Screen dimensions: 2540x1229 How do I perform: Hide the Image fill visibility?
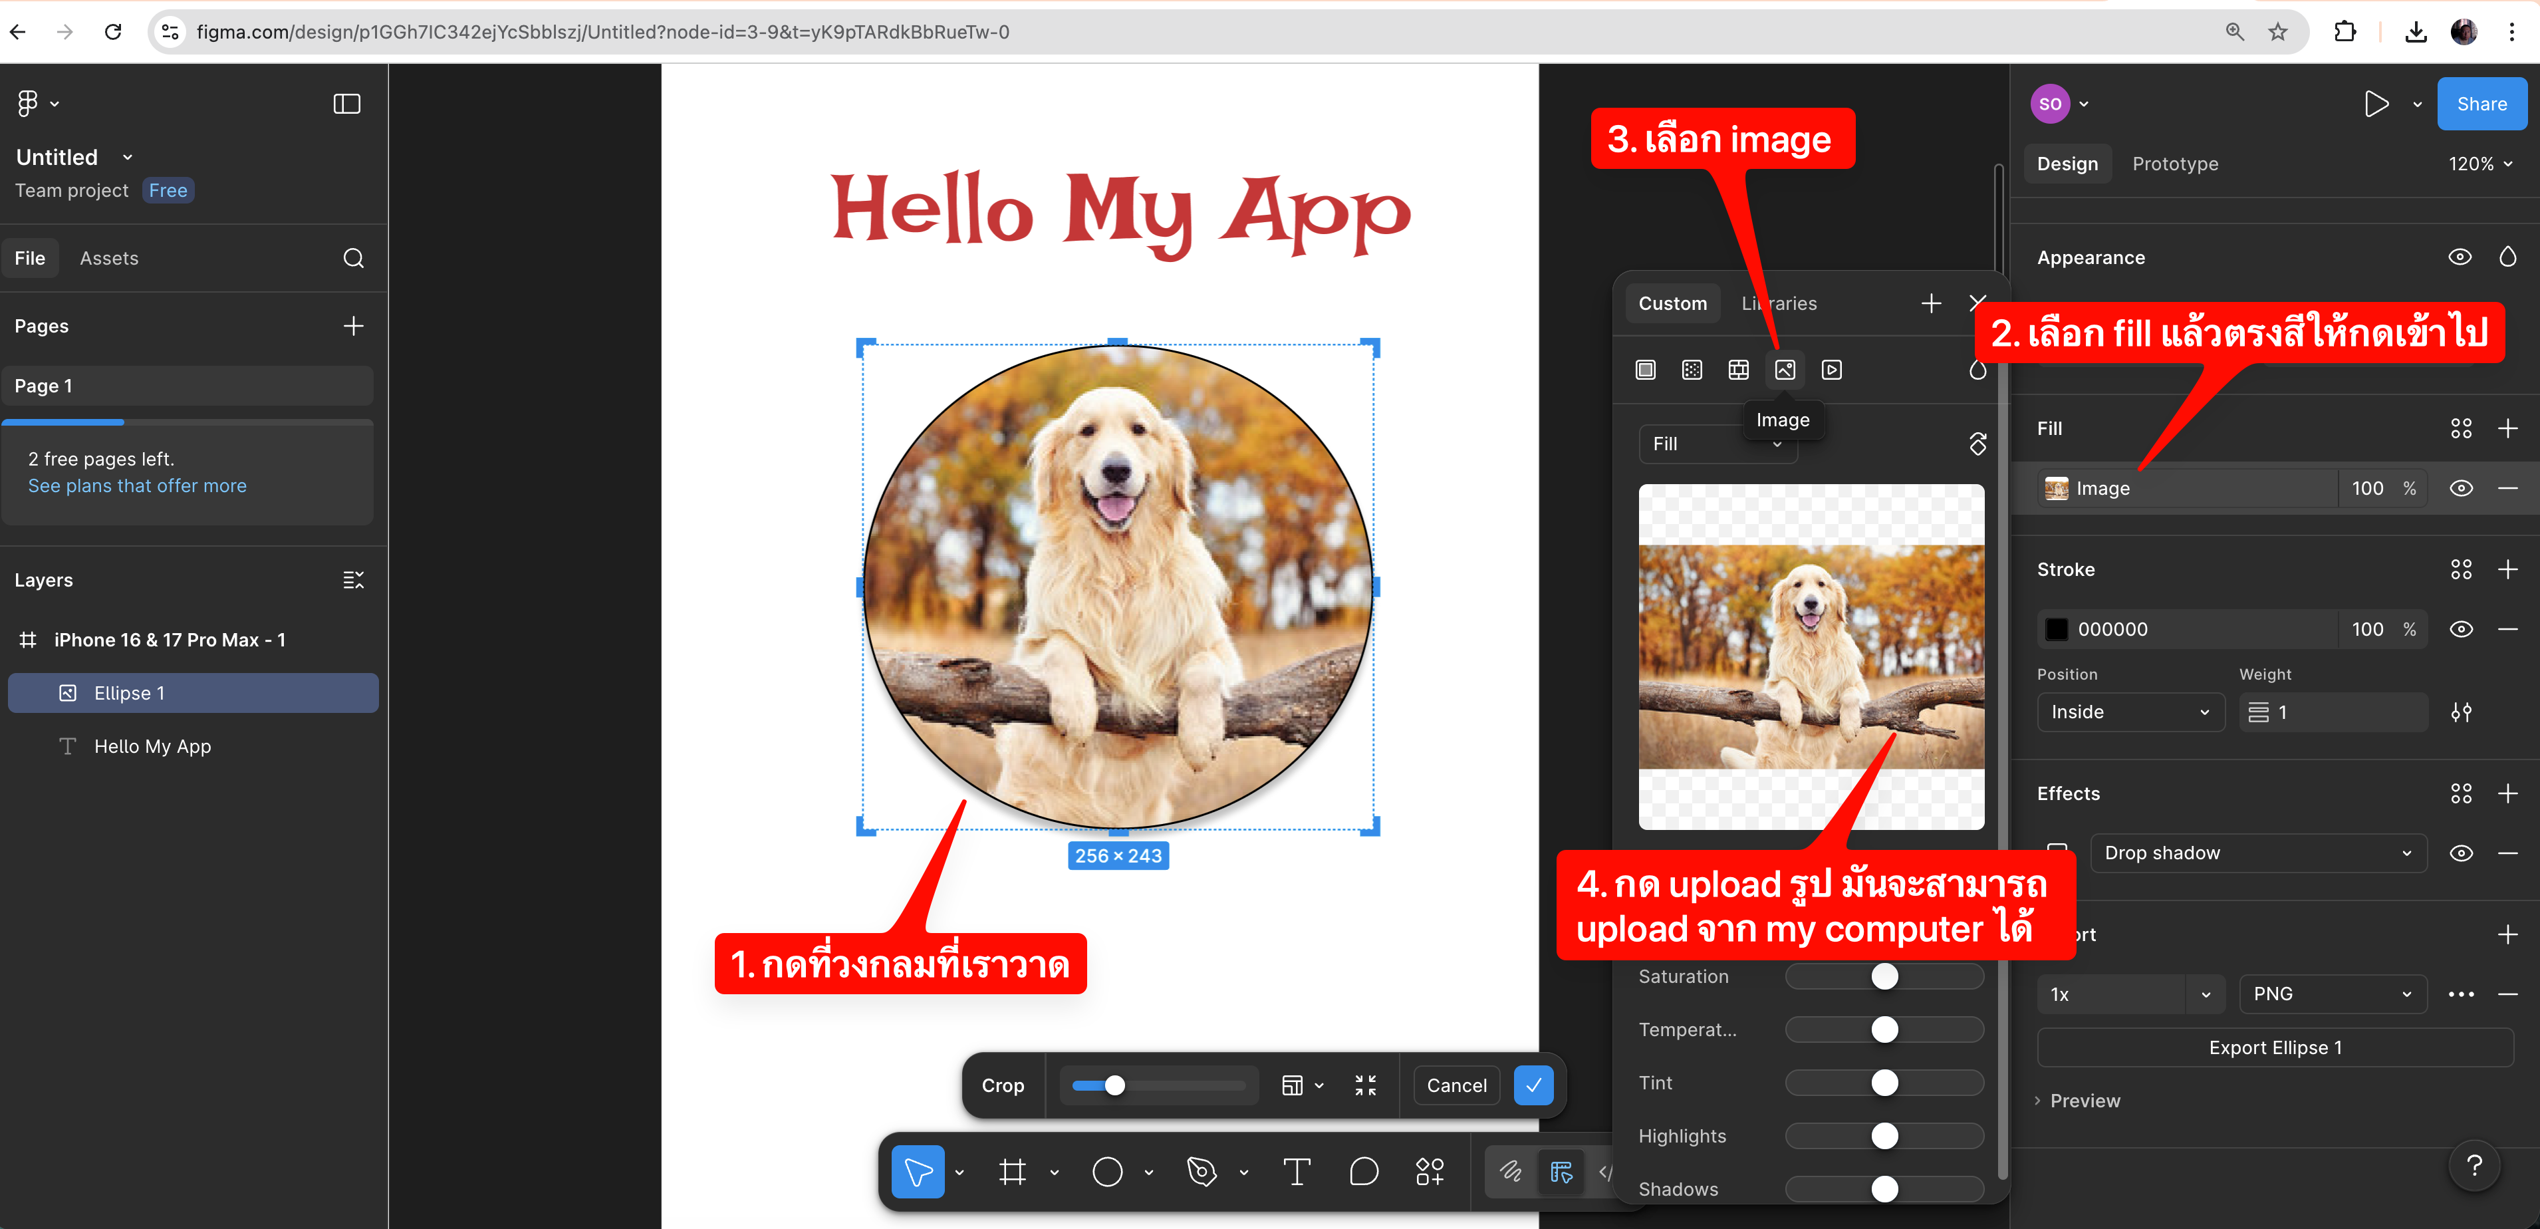click(2460, 488)
